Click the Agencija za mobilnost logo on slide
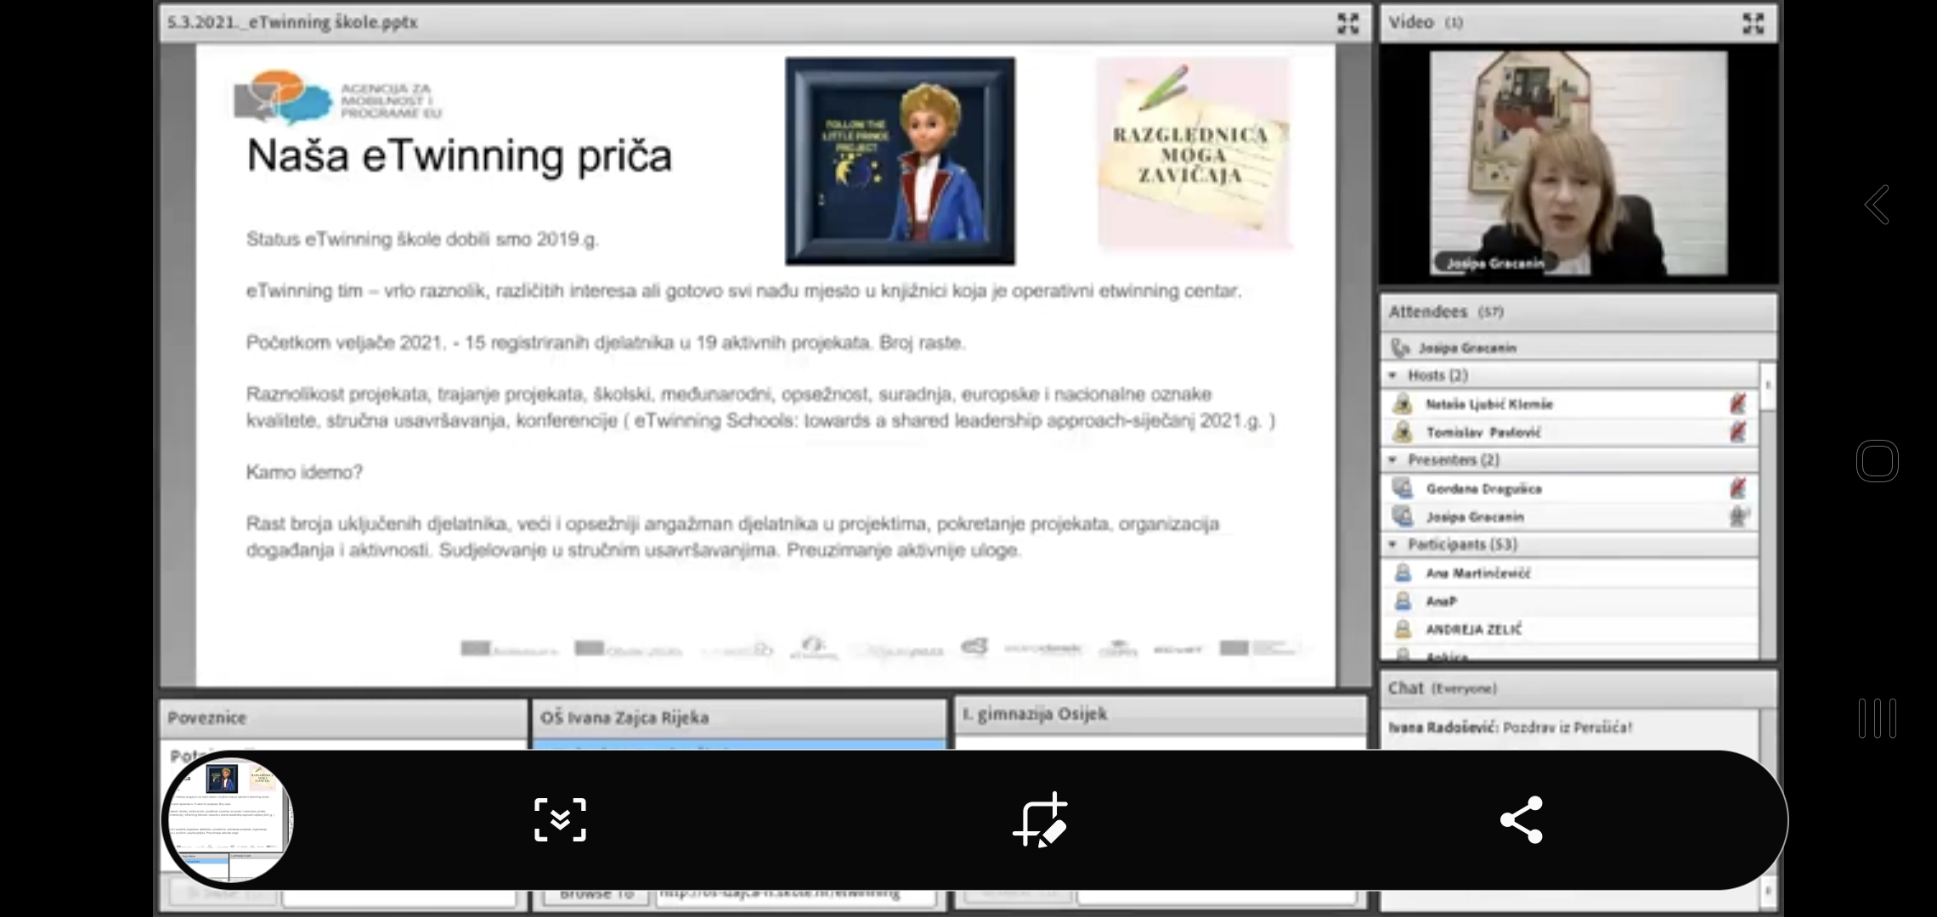The width and height of the screenshot is (1937, 917). (x=338, y=98)
